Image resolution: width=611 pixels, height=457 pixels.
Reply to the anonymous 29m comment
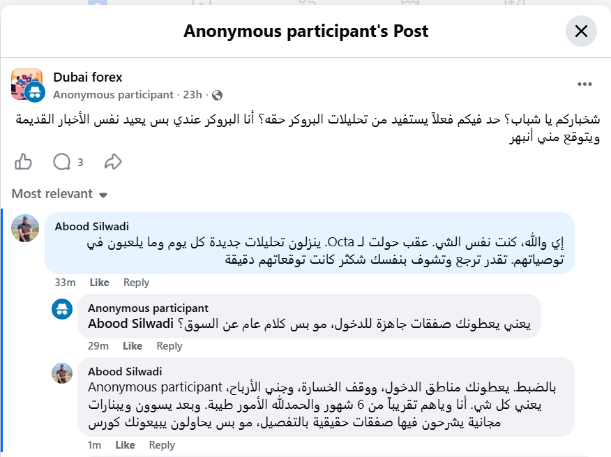[169, 346]
